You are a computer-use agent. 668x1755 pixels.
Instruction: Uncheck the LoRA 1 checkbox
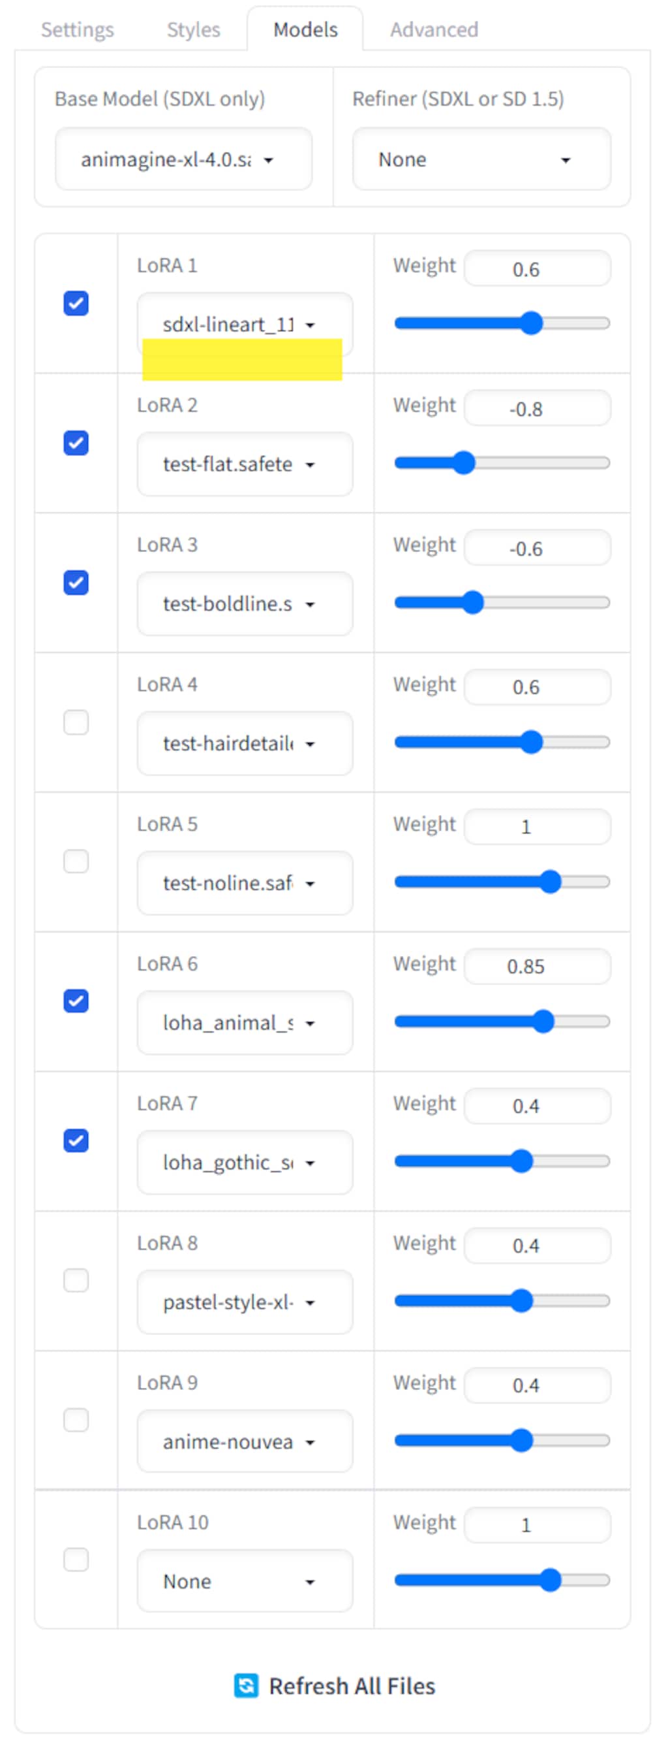(76, 303)
